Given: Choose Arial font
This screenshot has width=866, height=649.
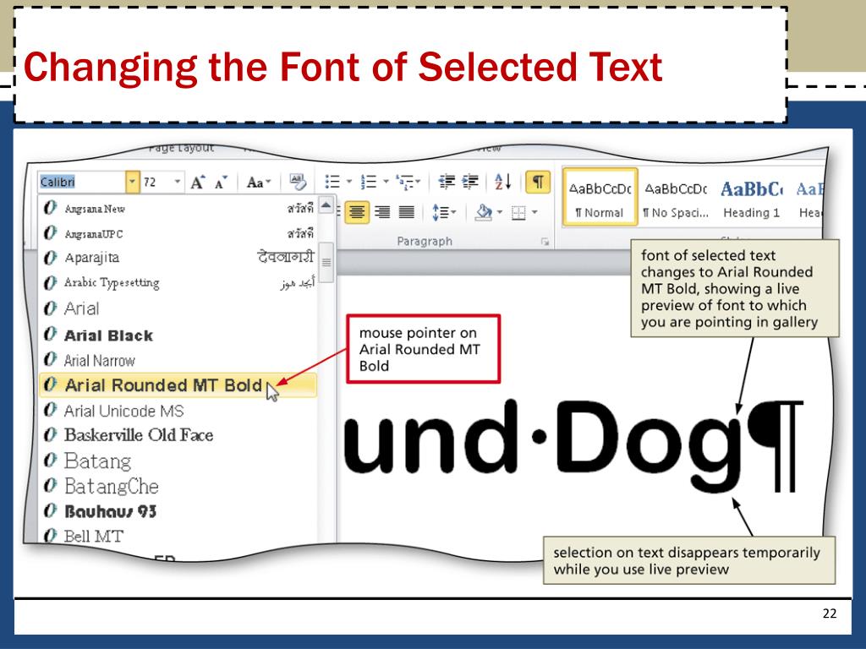Looking at the screenshot, I should click(x=178, y=308).
